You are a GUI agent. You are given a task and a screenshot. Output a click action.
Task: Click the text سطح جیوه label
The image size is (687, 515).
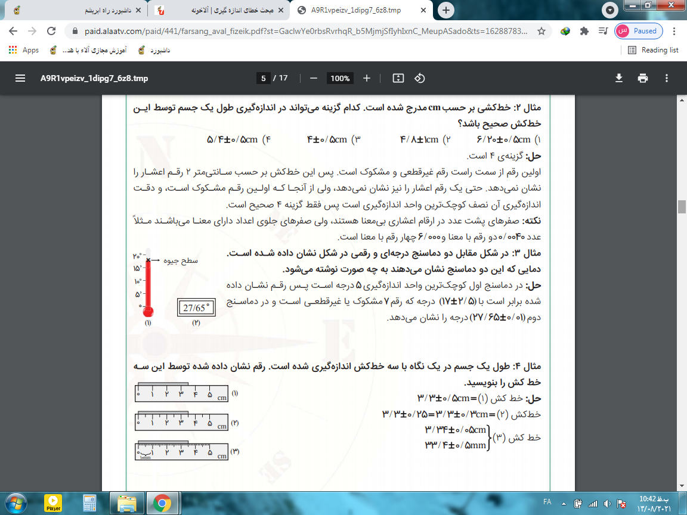181,260
